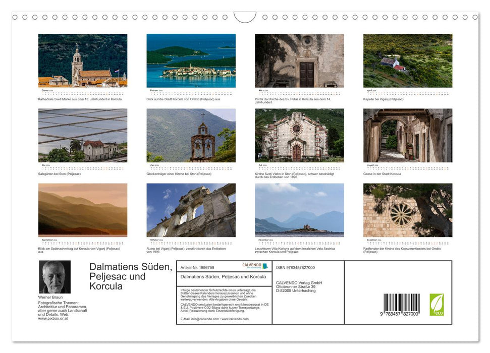The height and width of the screenshot is (353, 490).
Task: Open the März portal of Kirche Sv. Petar
Action: coord(299,60)
